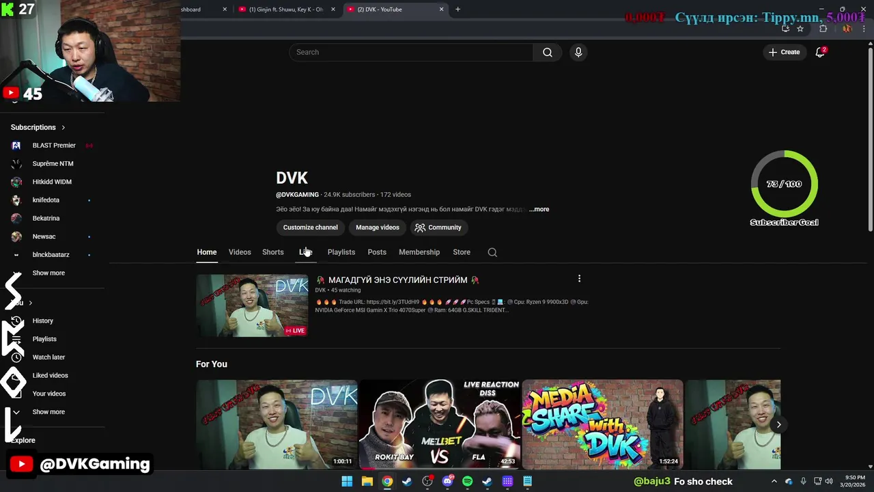
Task: Close the Ginjin ft. Shuwu tab
Action: click(333, 10)
